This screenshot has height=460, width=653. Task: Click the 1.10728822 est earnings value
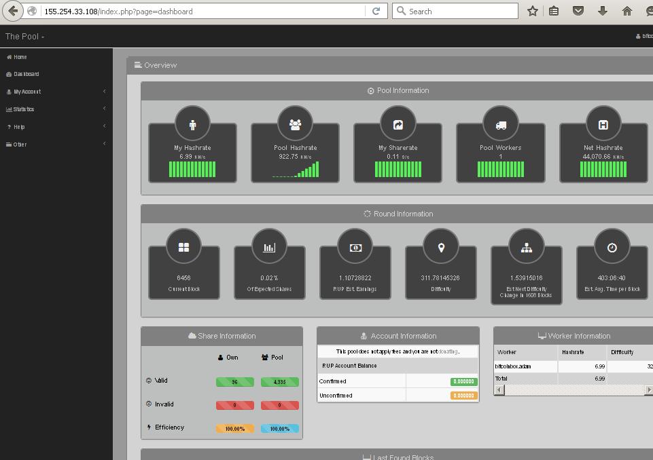[355, 277]
